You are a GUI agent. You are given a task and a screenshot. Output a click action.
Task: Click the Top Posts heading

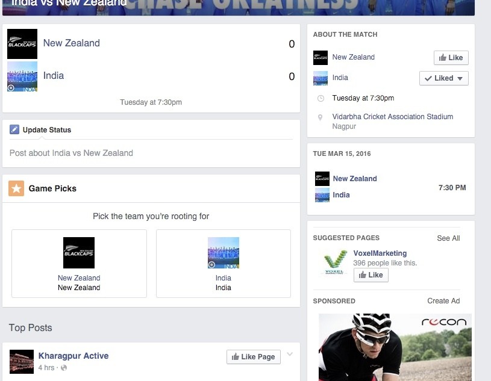click(x=30, y=327)
